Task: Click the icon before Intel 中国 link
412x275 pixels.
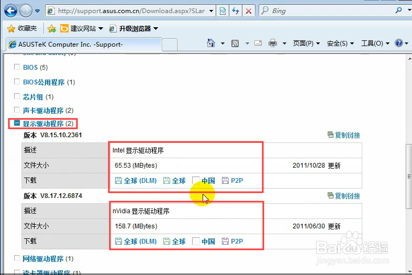Action: 196,181
